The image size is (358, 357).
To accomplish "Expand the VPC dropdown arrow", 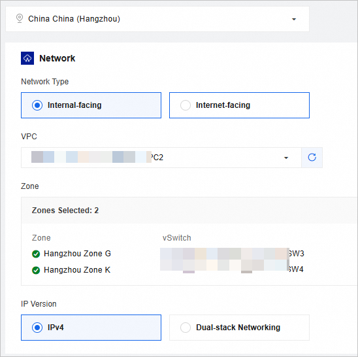I will pos(286,158).
